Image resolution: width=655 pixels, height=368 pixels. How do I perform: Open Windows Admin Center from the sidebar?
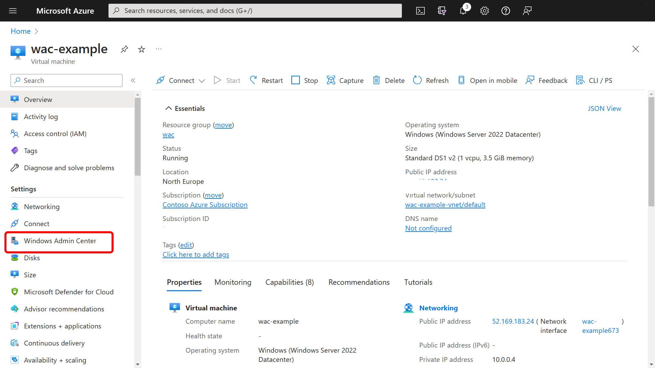point(60,241)
